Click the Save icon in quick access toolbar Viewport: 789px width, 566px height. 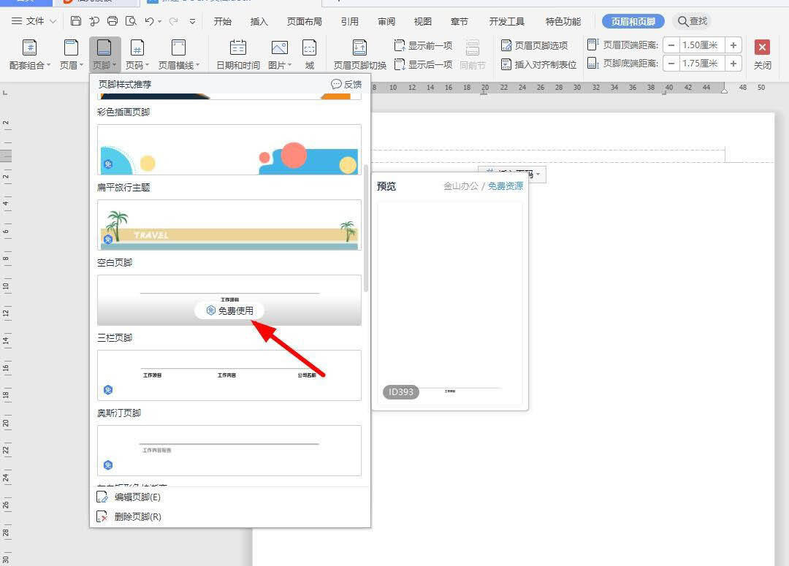(x=76, y=21)
